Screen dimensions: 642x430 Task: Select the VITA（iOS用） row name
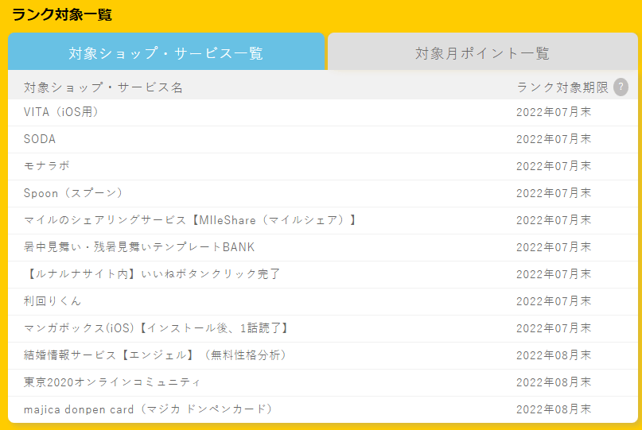(61, 112)
